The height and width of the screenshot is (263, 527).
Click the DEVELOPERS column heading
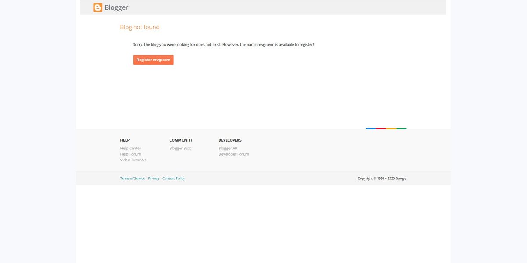click(x=230, y=140)
